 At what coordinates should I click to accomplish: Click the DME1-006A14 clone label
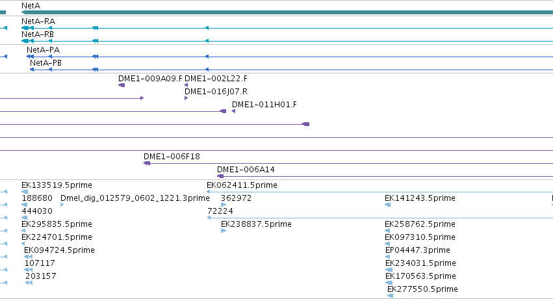click(246, 170)
